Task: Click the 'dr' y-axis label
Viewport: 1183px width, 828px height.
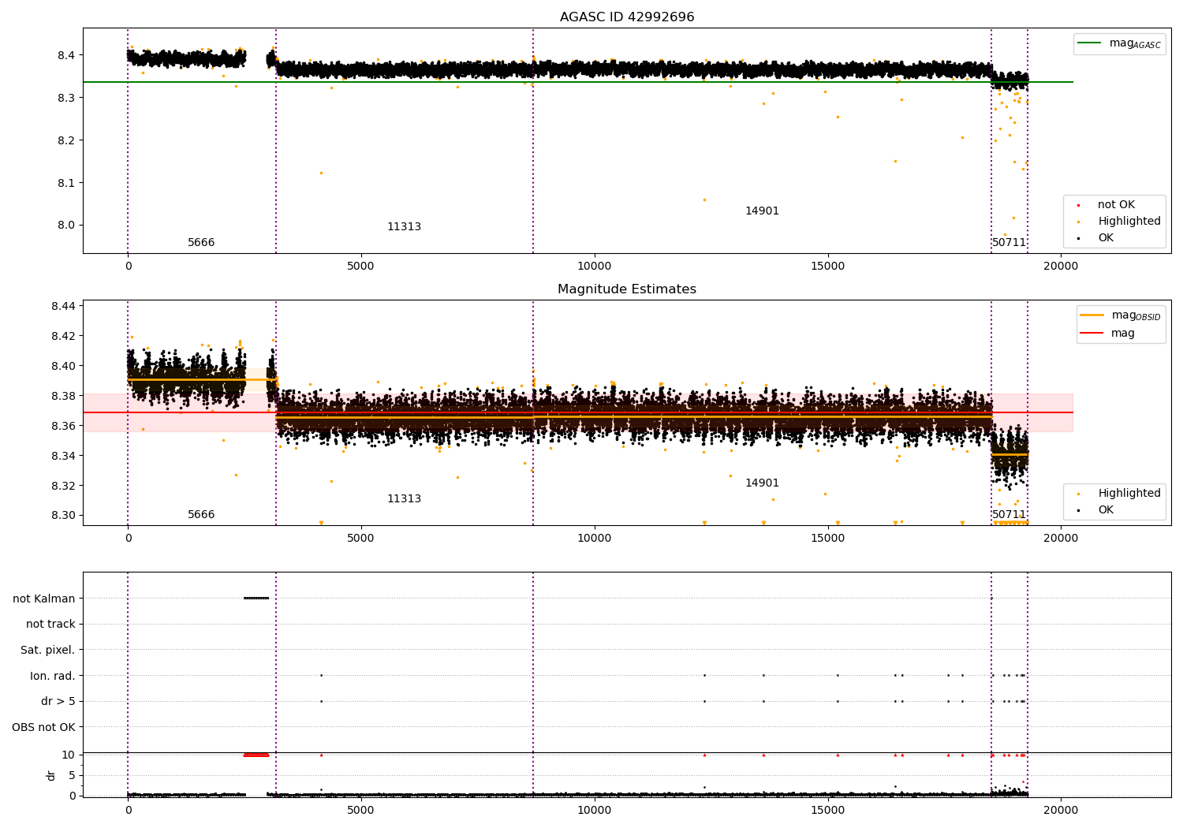Action: 51,775
